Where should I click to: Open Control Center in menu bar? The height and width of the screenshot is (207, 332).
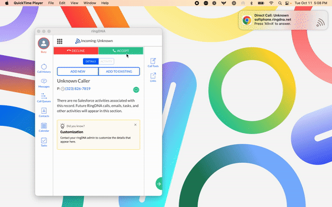287,3
